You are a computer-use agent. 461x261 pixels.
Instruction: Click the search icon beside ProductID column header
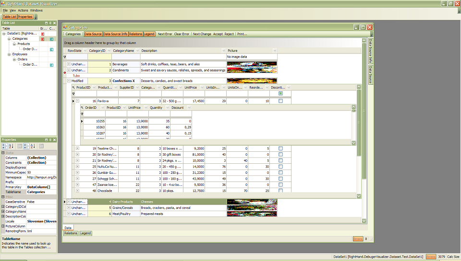coord(73,88)
